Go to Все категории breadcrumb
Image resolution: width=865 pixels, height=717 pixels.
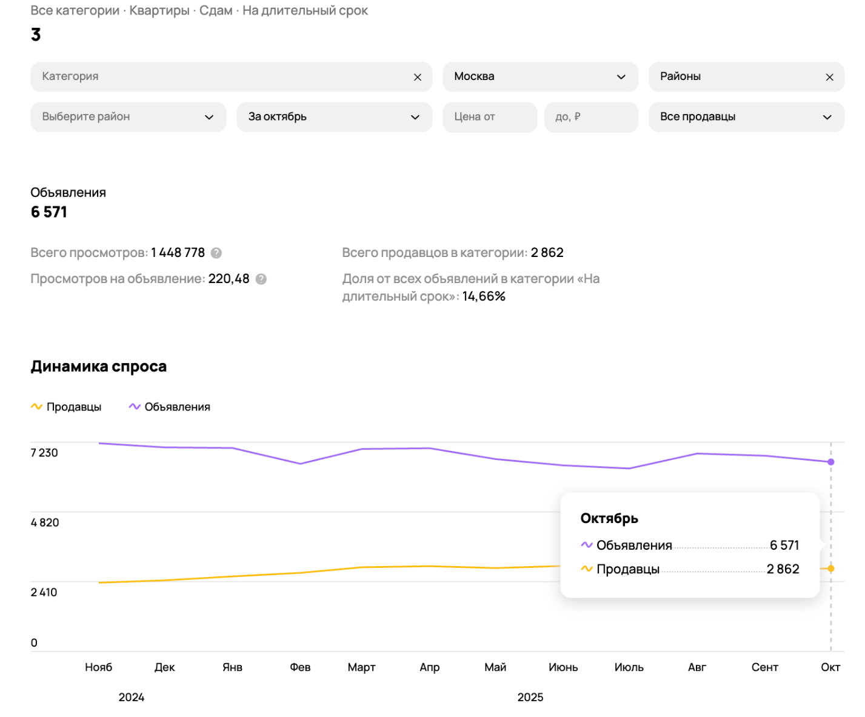[75, 11]
